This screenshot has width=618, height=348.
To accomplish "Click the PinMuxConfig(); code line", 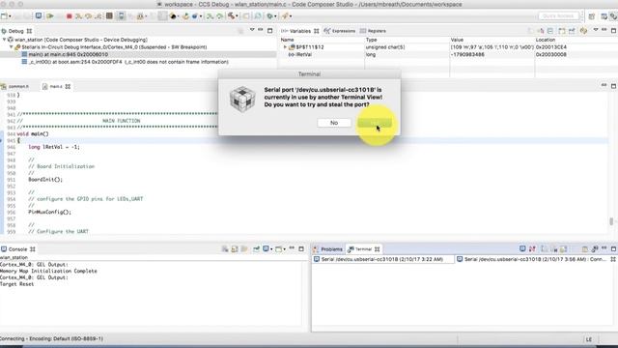I will (49, 212).
